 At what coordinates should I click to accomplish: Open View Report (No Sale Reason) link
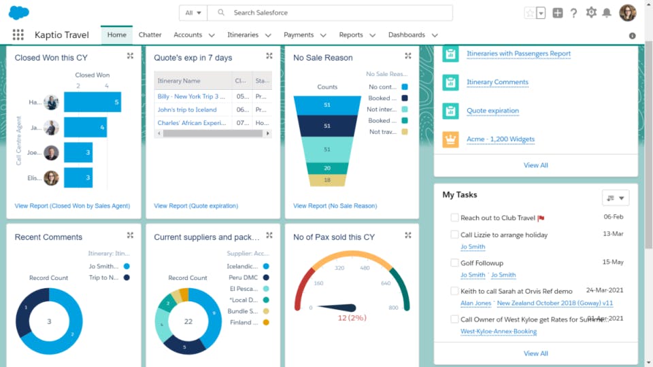click(335, 205)
